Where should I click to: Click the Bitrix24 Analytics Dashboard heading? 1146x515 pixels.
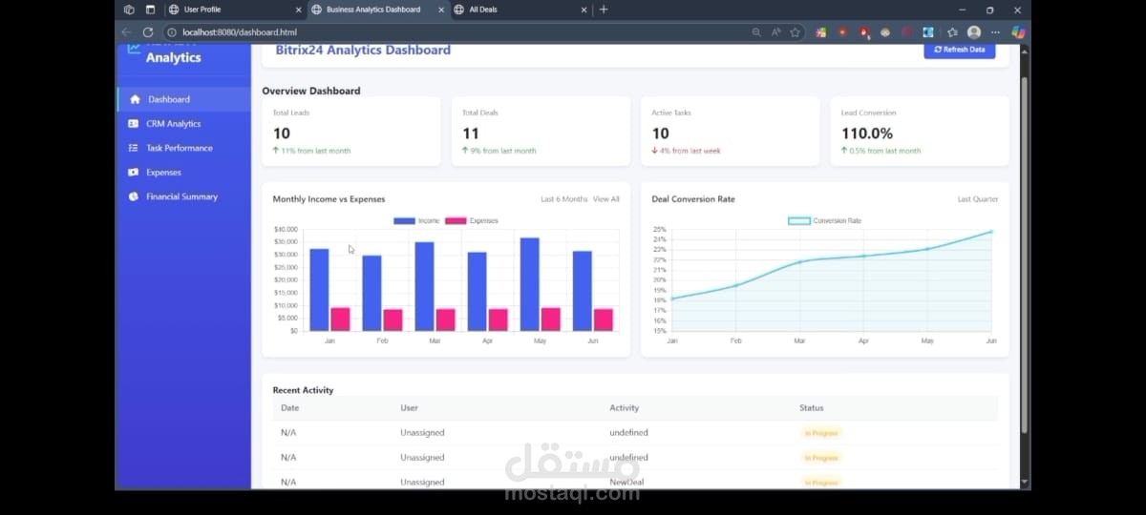click(363, 50)
